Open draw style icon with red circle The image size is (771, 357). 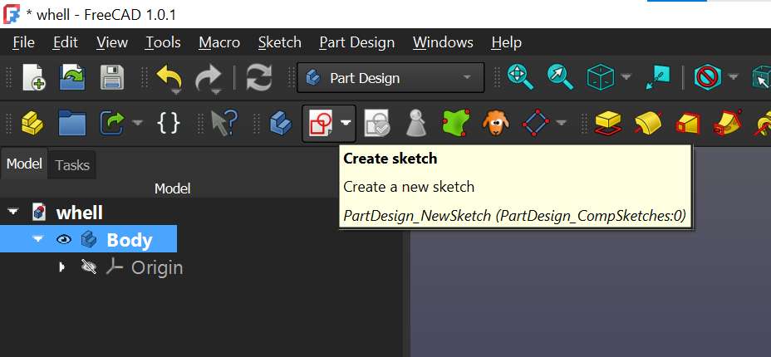point(708,77)
